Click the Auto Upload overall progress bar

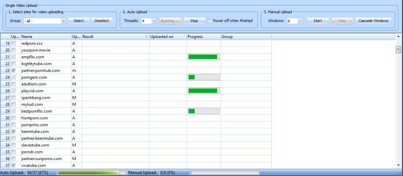(x=92, y=172)
